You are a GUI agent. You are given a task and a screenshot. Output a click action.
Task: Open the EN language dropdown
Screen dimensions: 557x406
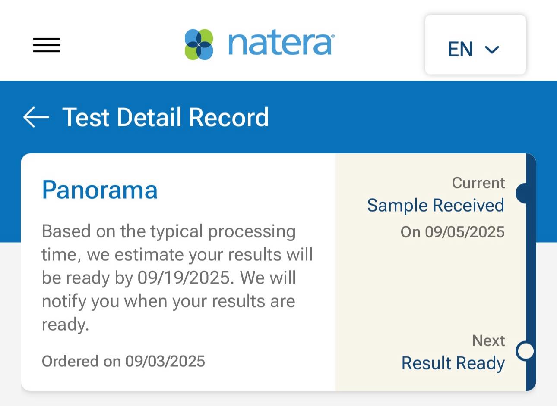pyautogui.click(x=475, y=45)
